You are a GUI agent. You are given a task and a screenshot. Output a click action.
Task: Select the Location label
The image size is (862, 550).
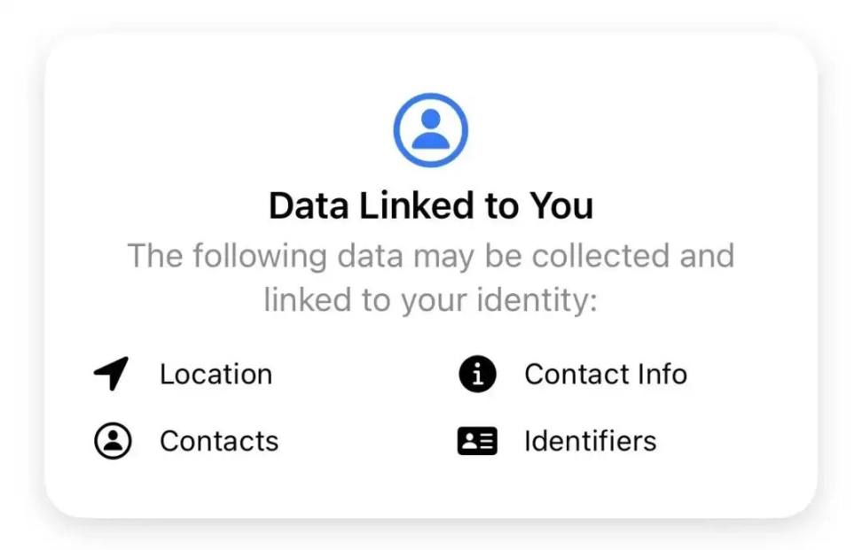click(215, 374)
